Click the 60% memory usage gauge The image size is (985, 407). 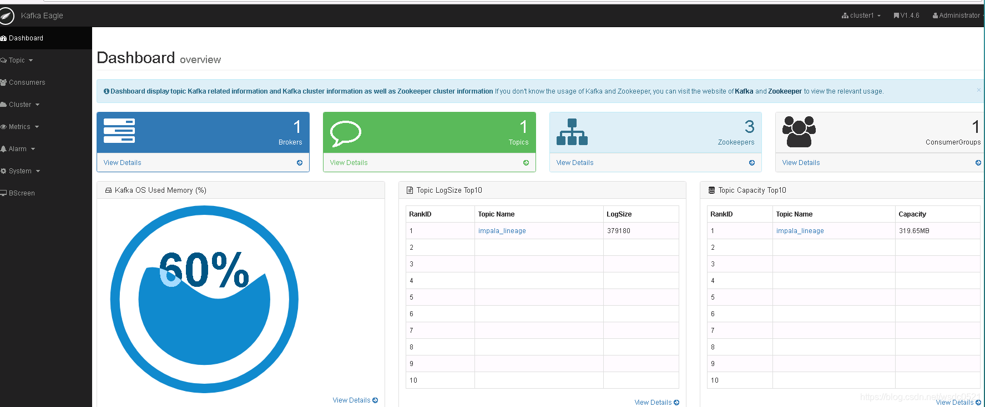tap(204, 299)
